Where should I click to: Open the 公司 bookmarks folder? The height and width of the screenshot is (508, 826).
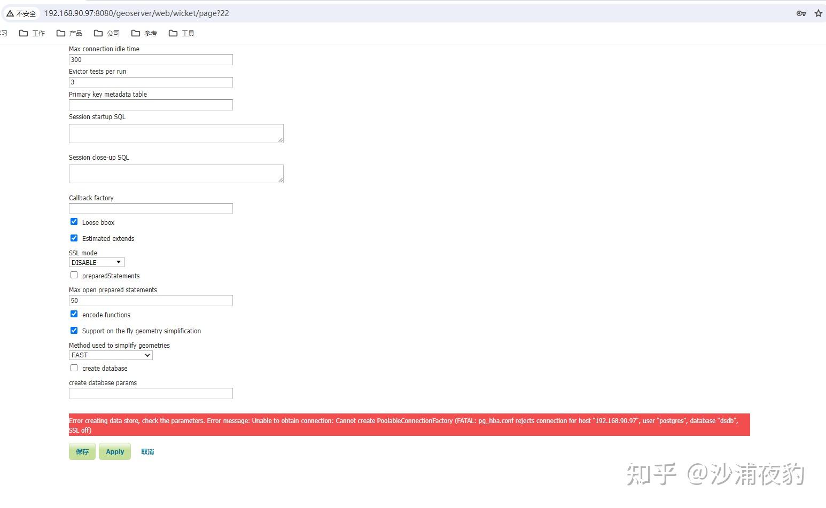[106, 33]
